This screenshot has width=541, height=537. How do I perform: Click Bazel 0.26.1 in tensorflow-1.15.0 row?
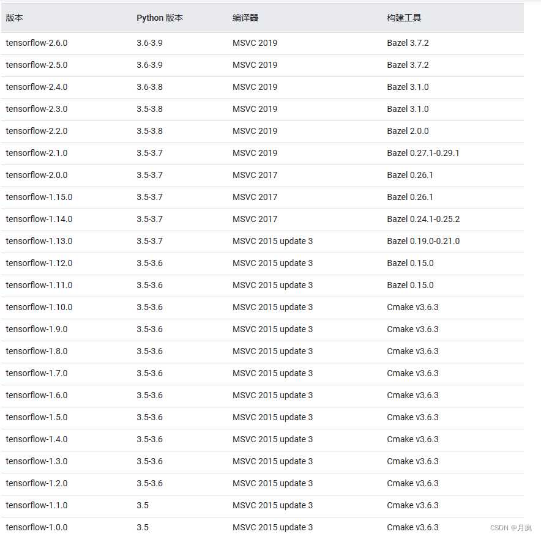pos(410,198)
